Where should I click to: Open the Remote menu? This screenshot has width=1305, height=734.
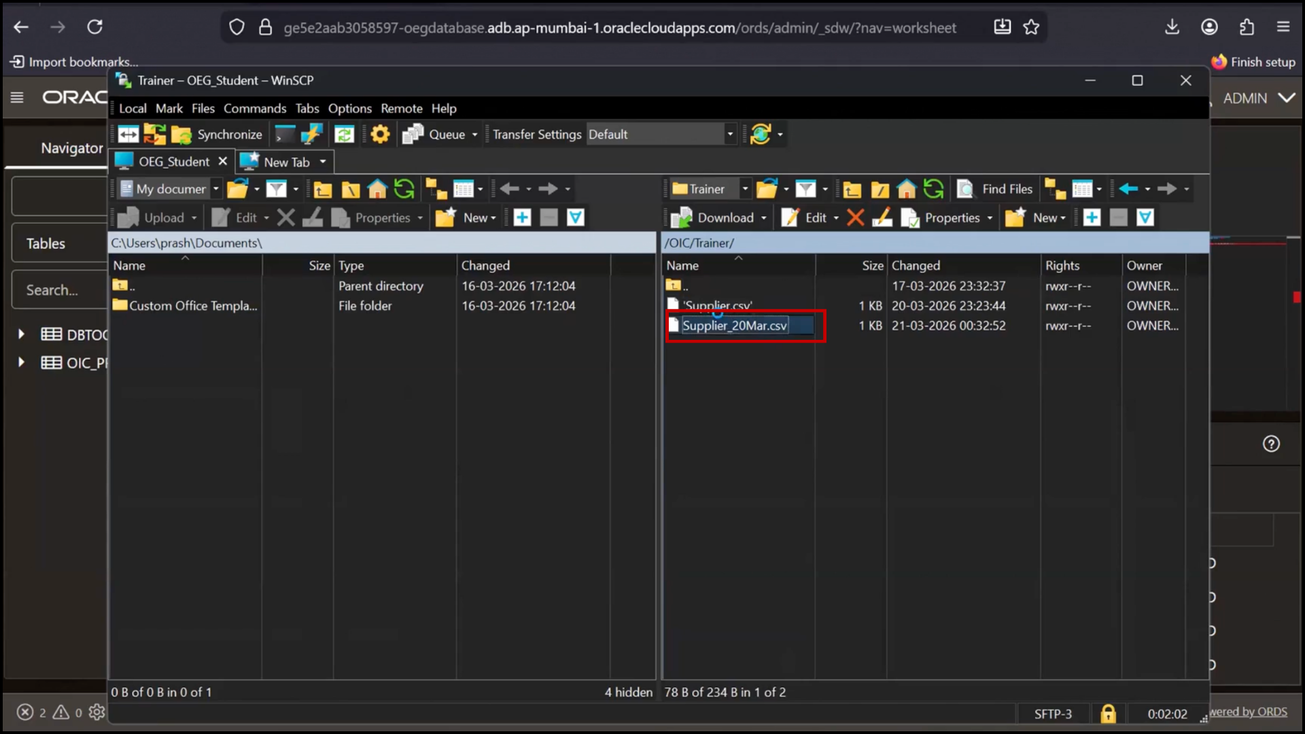(402, 109)
